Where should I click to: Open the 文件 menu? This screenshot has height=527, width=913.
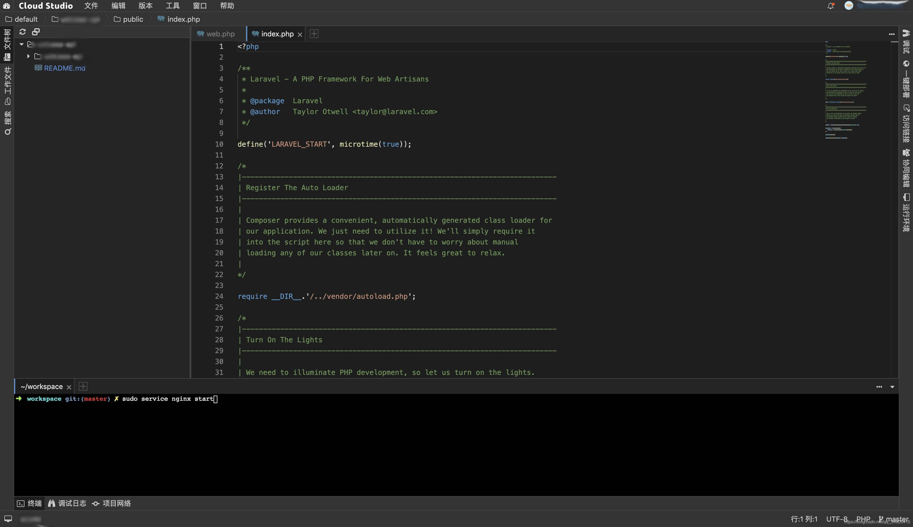coord(91,5)
